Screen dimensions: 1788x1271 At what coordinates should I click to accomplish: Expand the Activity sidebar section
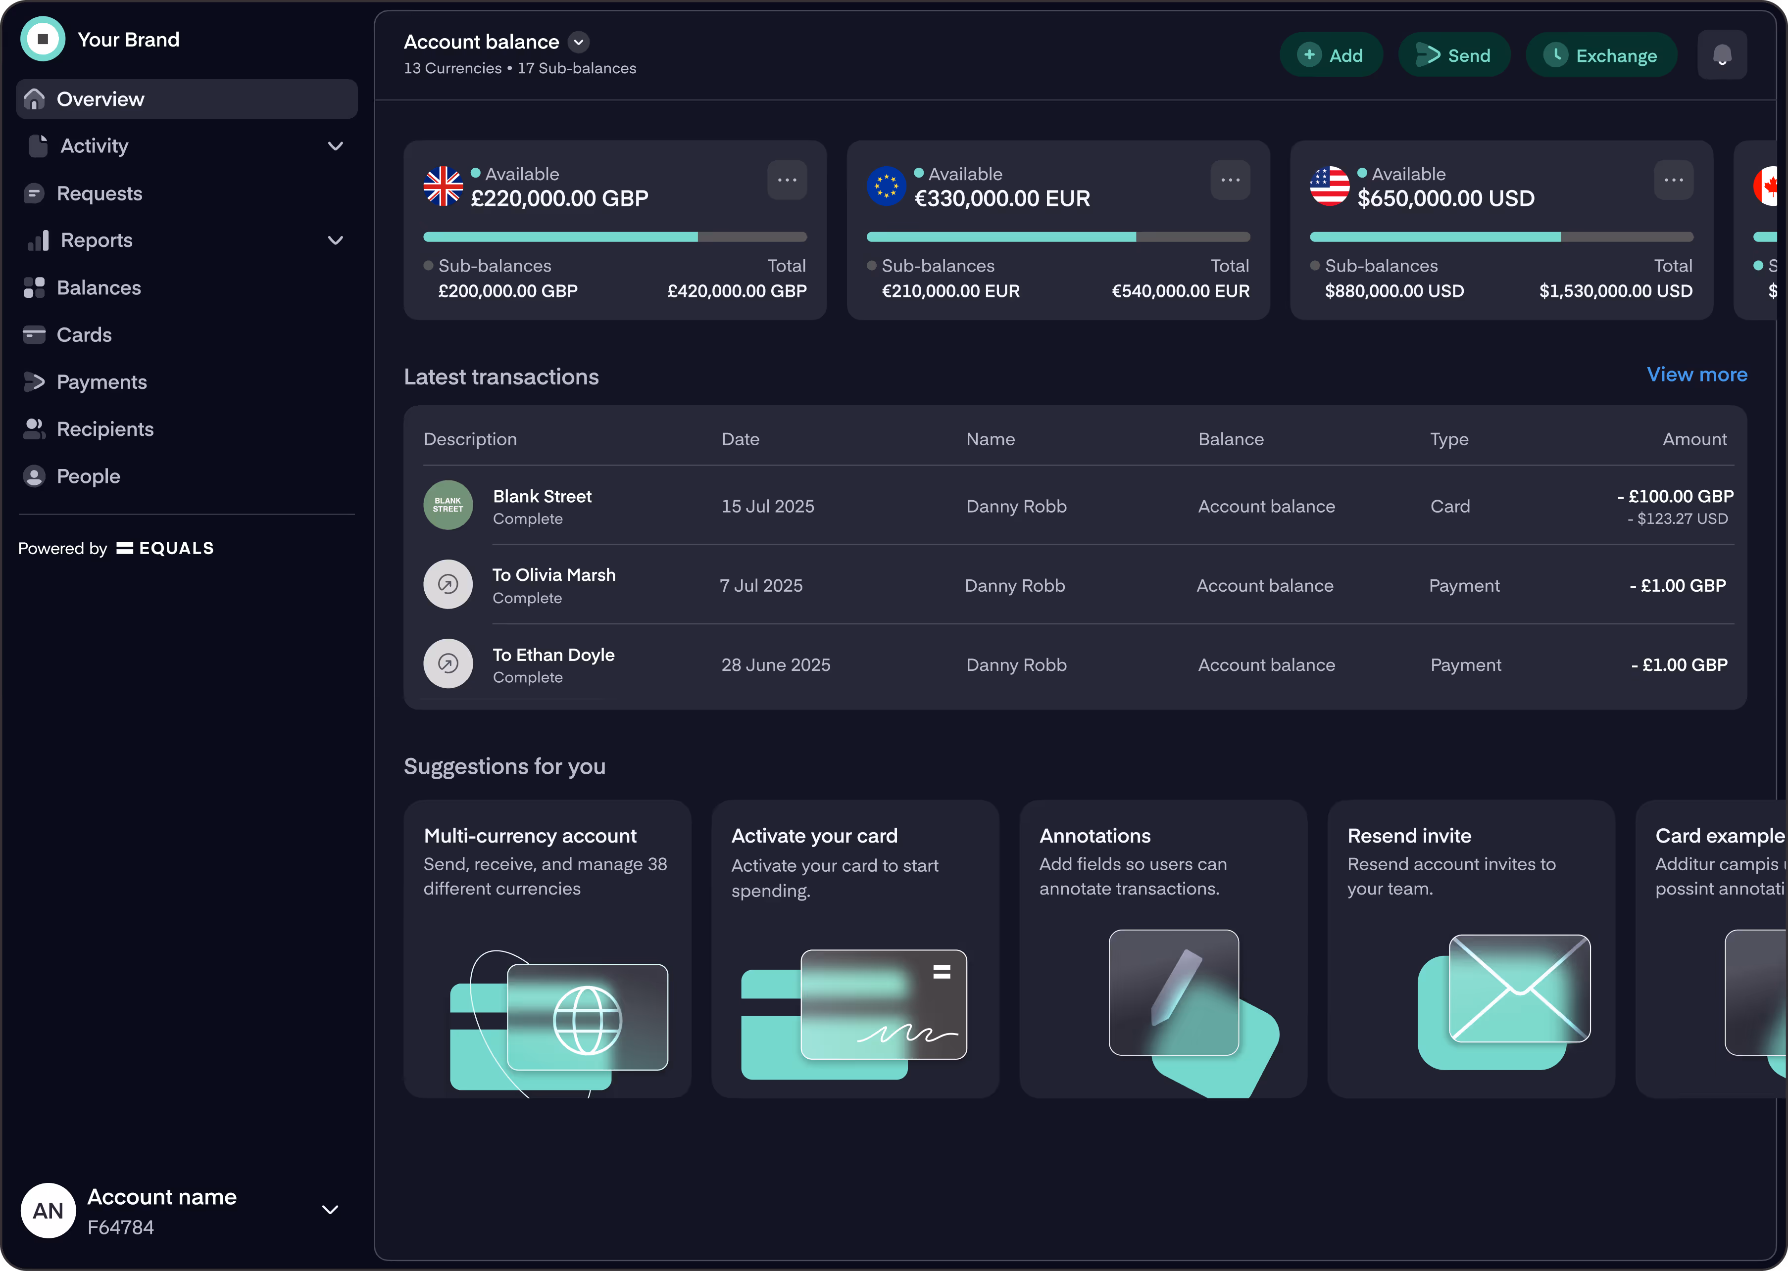(335, 146)
